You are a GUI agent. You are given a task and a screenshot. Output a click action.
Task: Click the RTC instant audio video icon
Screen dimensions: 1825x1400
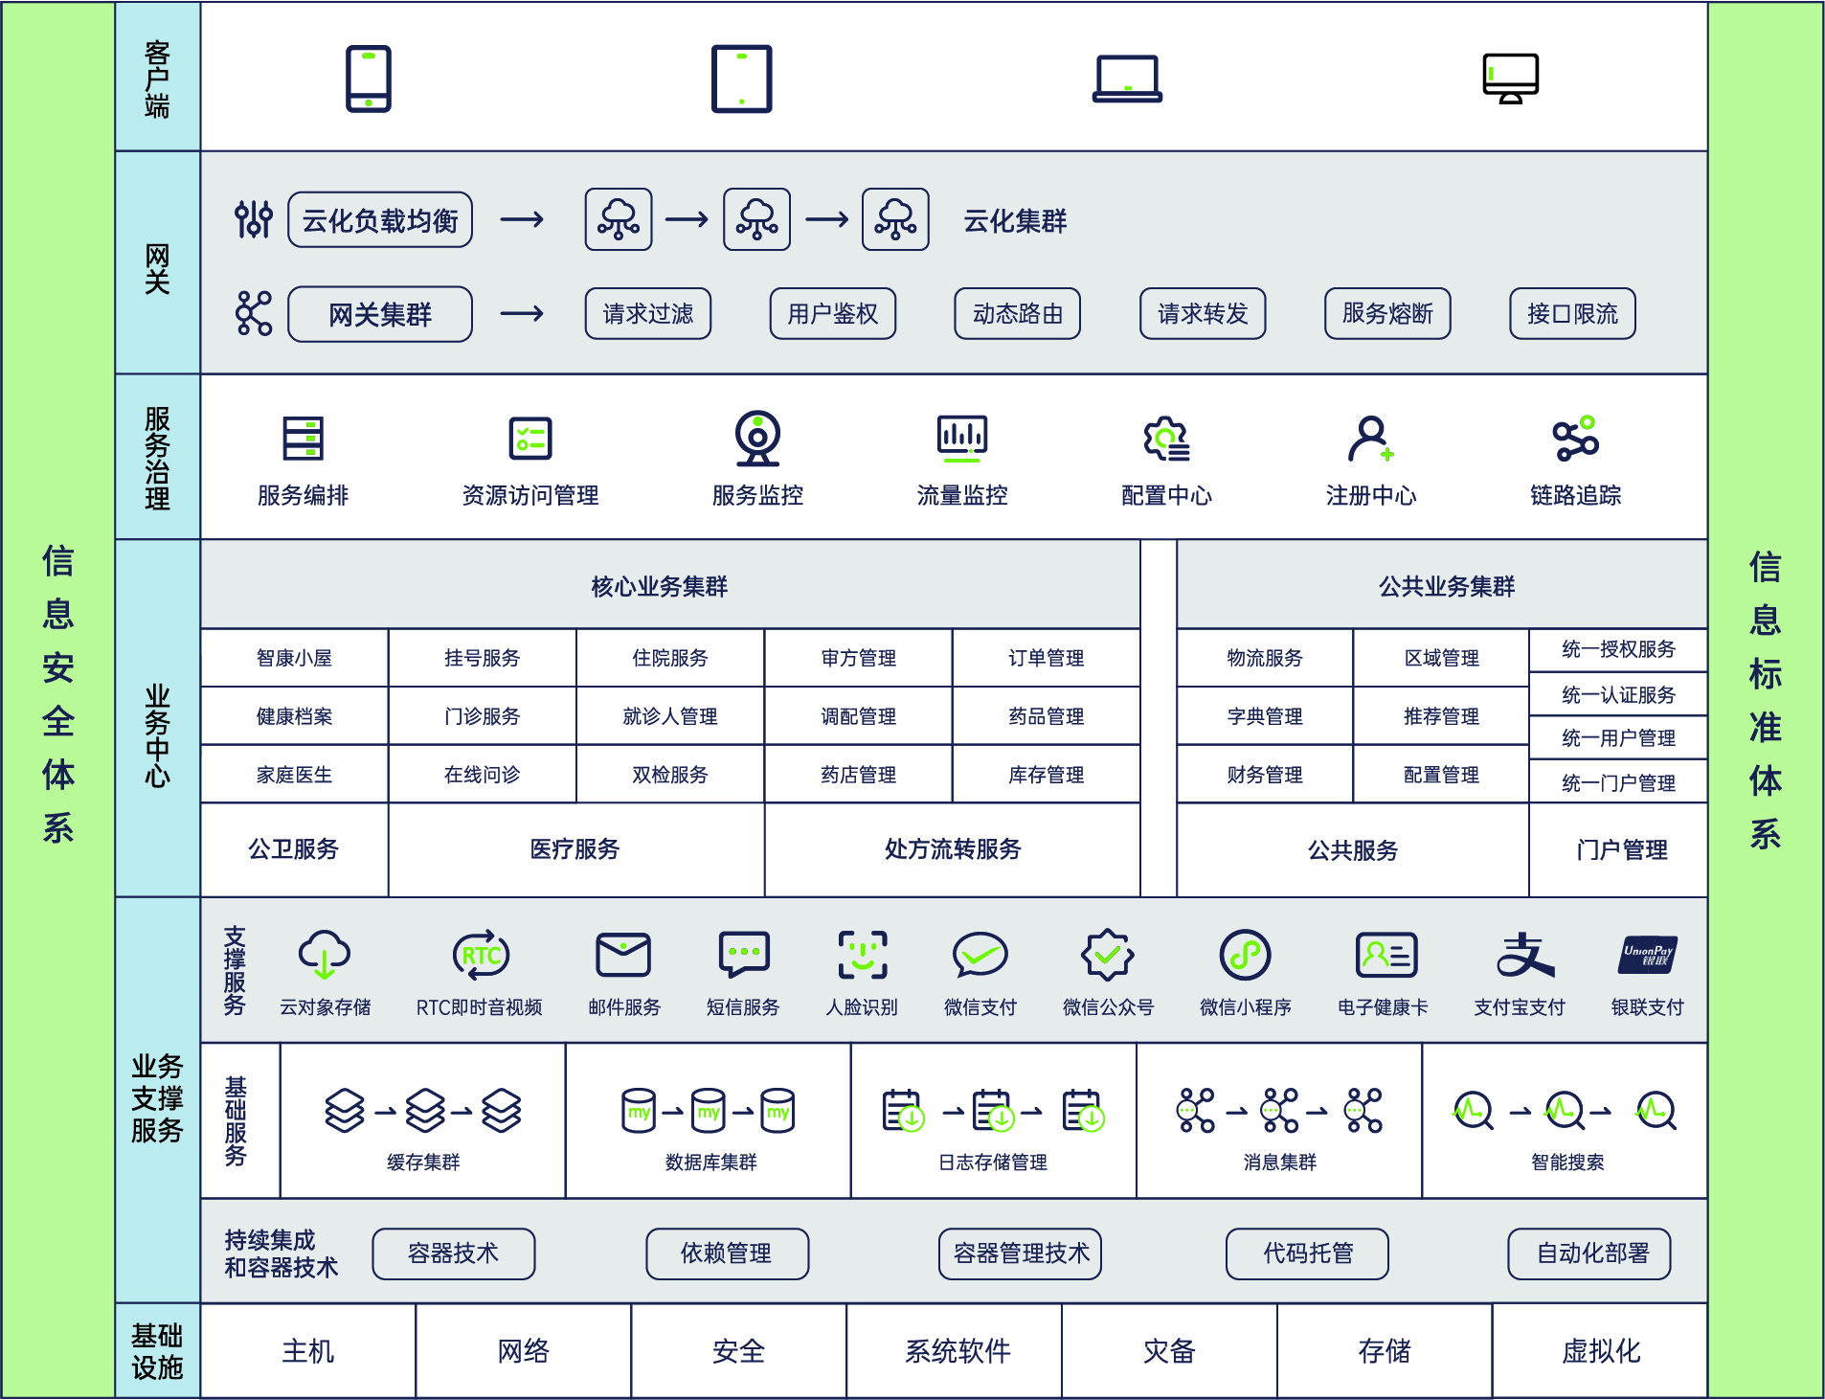480,955
